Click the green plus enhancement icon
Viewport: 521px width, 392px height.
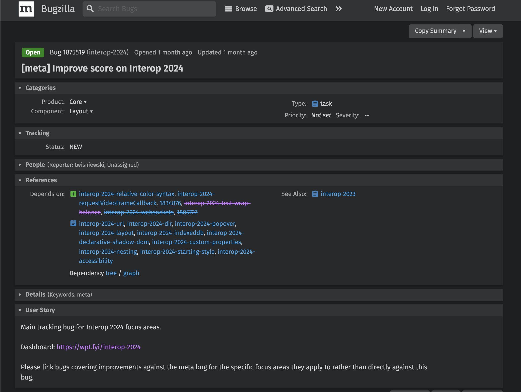point(73,194)
